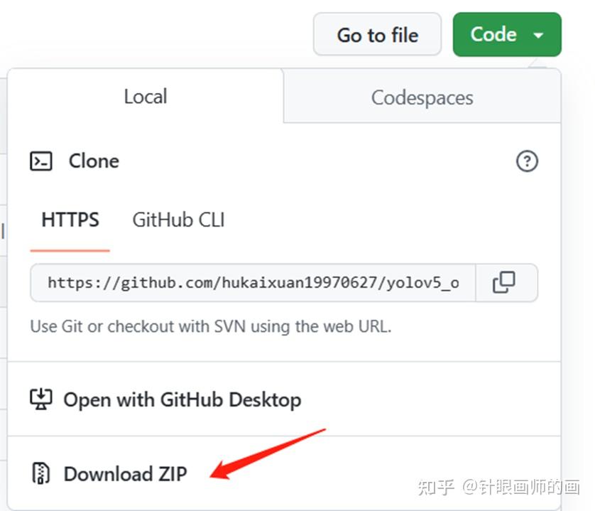
Task: Switch to the Local tab
Action: click(146, 96)
